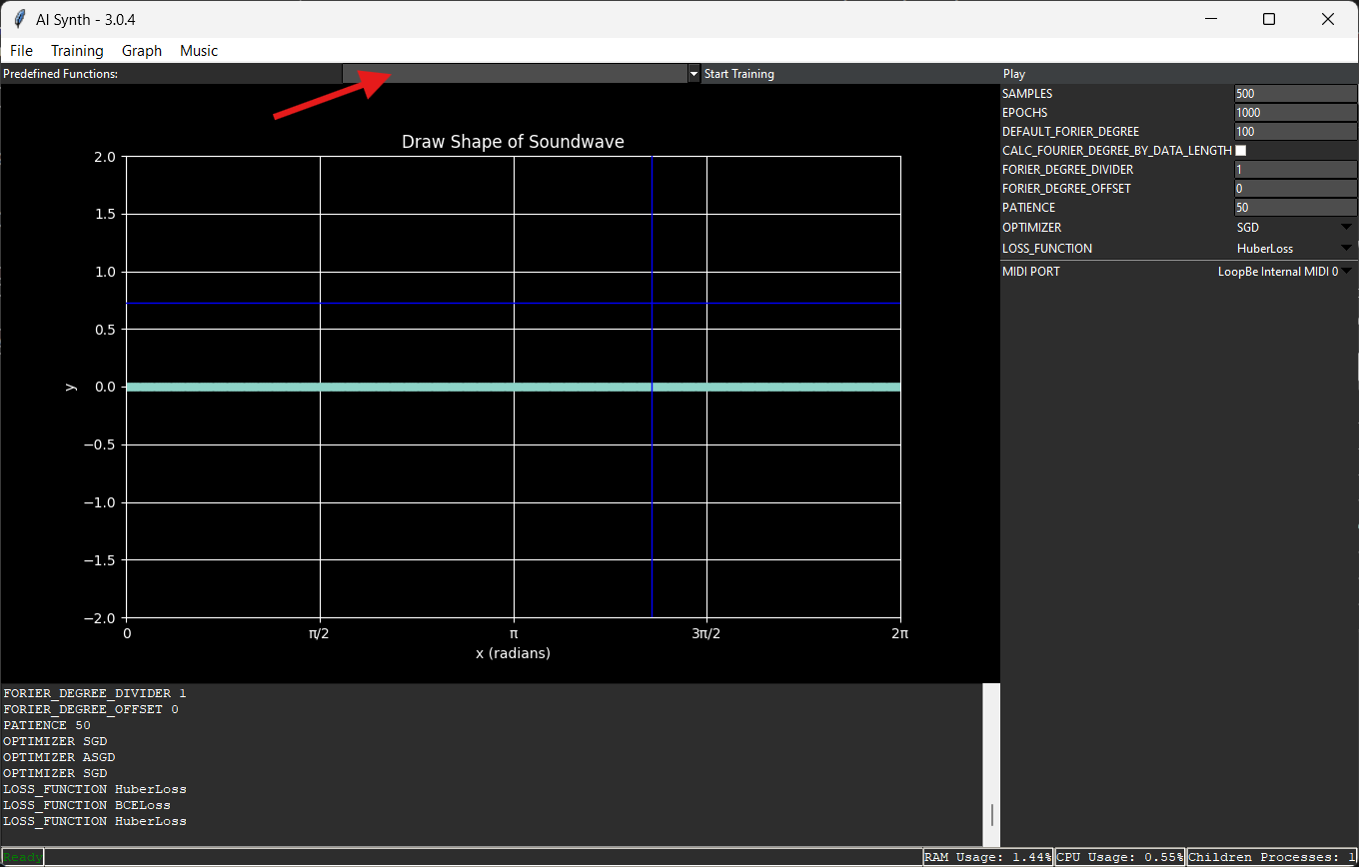Click the CPU Usage status entry
The image size is (1359, 867).
click(1120, 857)
